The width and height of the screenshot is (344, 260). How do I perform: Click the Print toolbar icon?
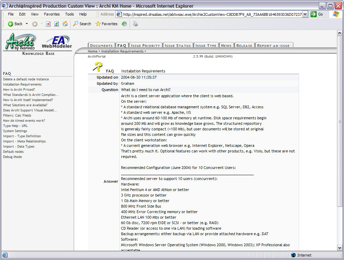point(135,24)
